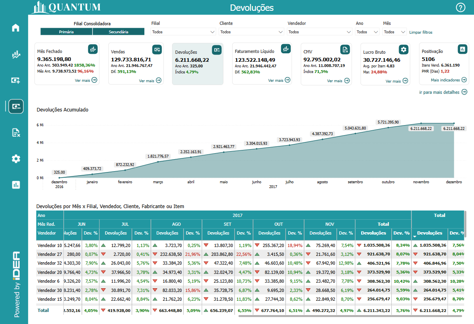Expand the Filial dropdown
This screenshot has width=474, height=324.
(x=183, y=32)
